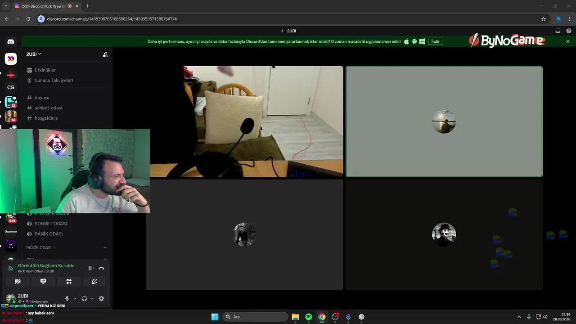
Task: Select the Apple download icon in banner
Action: (x=406, y=41)
